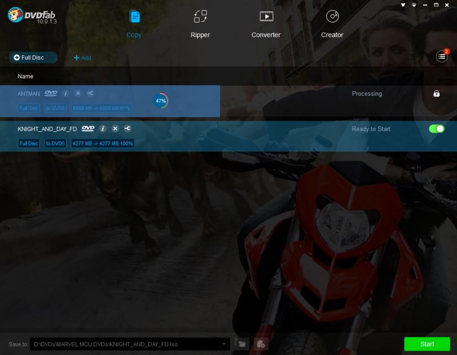Open advanced settings for KNIGHT_AND_DAY_FD
The height and width of the screenshot is (355, 457).
click(128, 128)
